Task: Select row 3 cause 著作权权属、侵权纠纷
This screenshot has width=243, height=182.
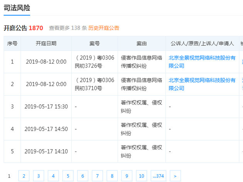Action: tap(142, 106)
